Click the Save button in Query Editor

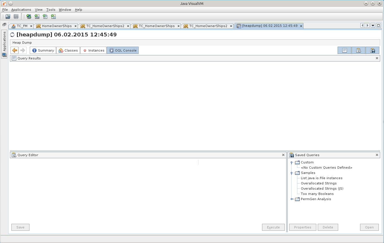coord(20,227)
